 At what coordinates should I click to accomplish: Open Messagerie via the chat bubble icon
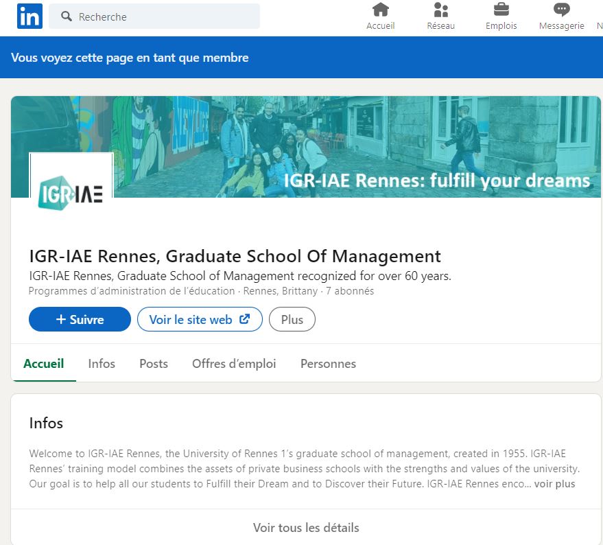(561, 10)
